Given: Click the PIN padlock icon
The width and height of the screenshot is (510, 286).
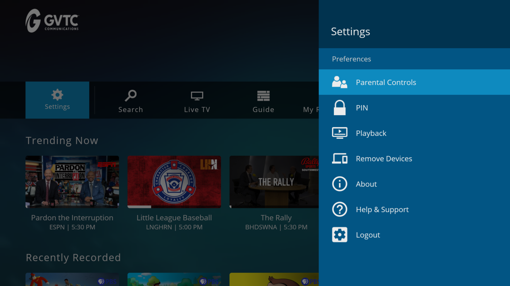Looking at the screenshot, I should pyautogui.click(x=339, y=108).
